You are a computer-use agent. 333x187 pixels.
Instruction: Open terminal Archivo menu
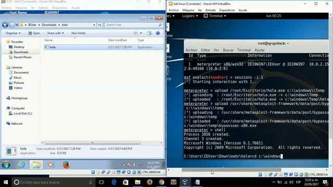pyautogui.click(x=191, y=50)
